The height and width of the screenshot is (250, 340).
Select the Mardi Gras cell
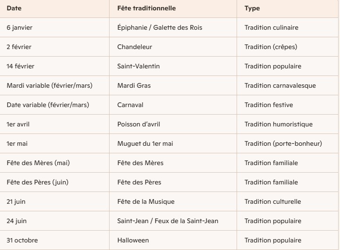pos(134,86)
